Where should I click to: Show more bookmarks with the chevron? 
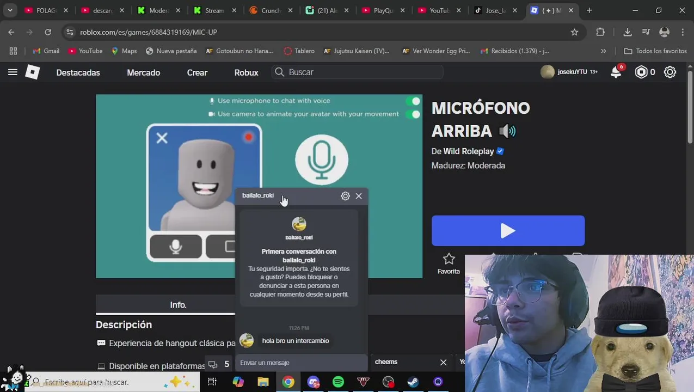[x=603, y=51]
